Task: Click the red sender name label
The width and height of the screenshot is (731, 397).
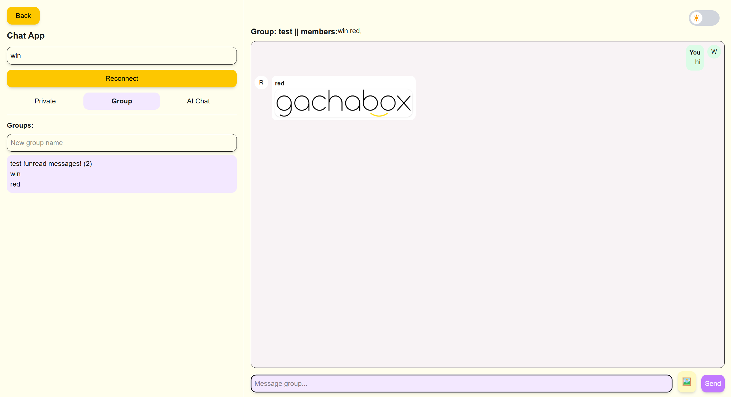Action: [x=279, y=83]
